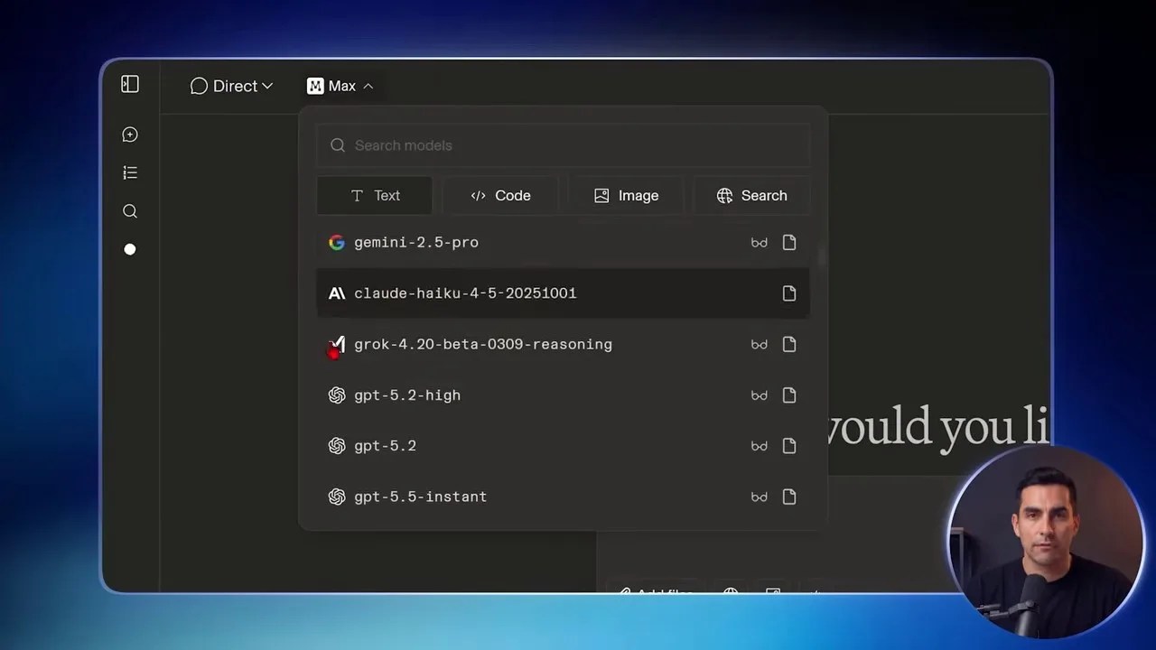Click the OpenAI logo beside gpt-5.5-instant
Viewport: 1156px width, 650px height.
[x=337, y=497]
